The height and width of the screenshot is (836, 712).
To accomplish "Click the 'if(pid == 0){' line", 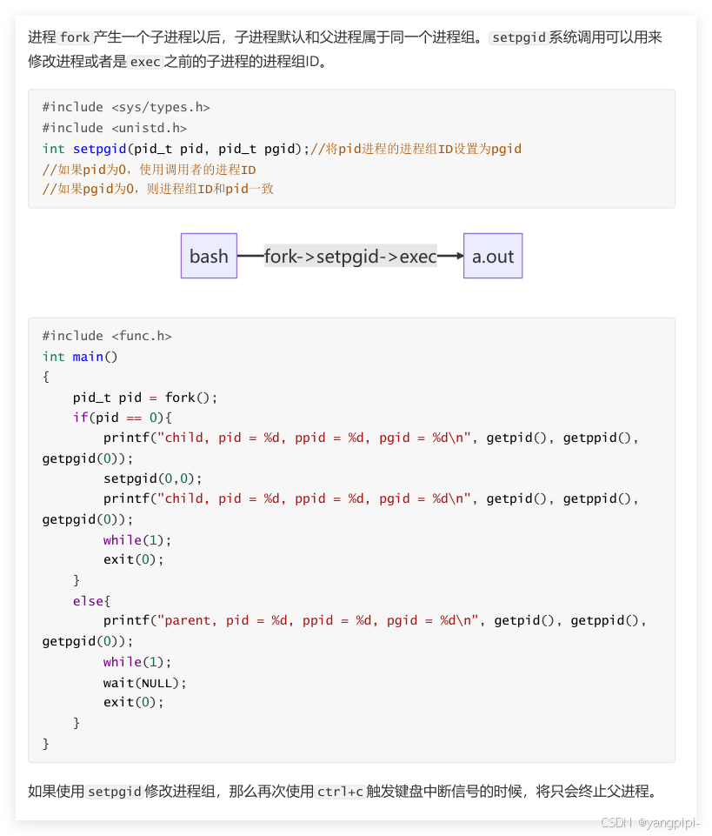I will pos(122,418).
